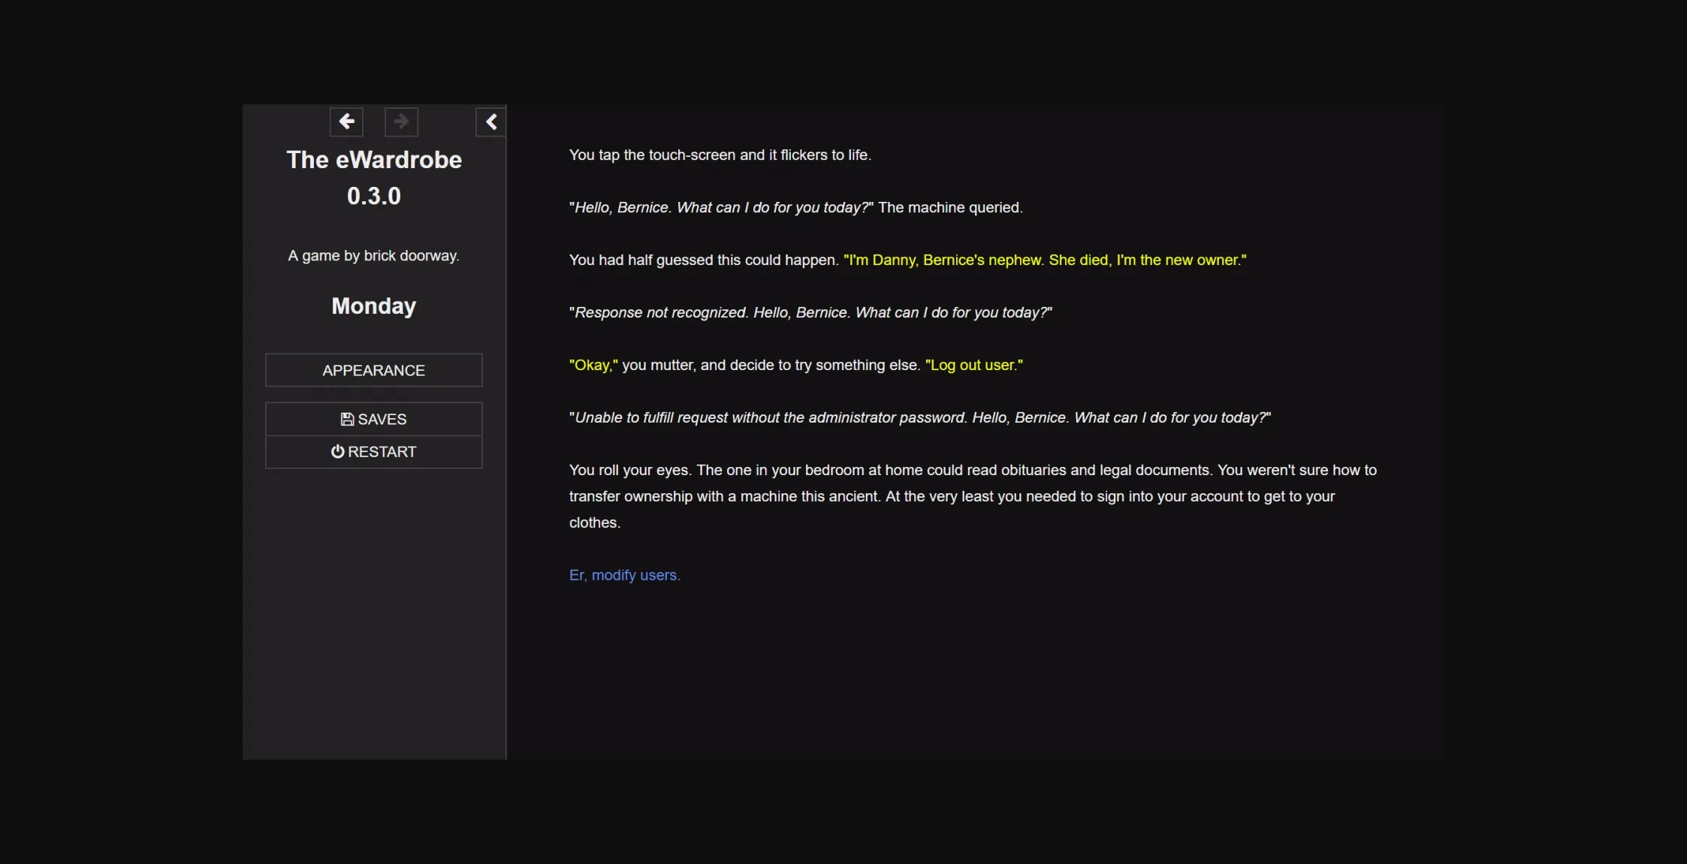
Task: Choose the option 'Er, modify users.'
Action: [x=624, y=574]
